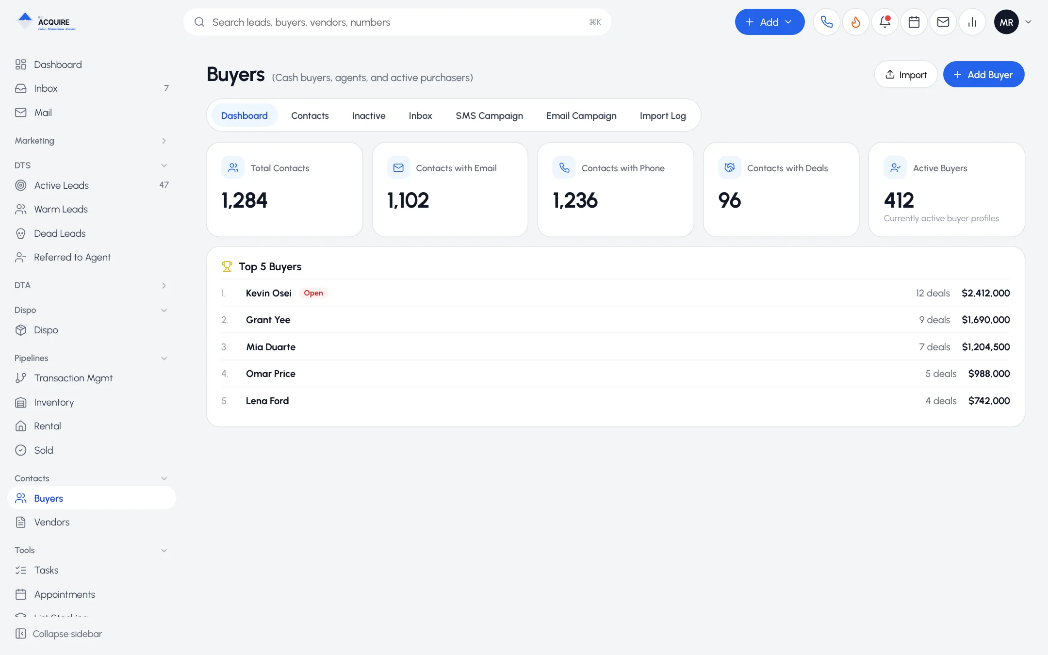Open Inbox in left sidebar
The height and width of the screenshot is (655, 1048).
pyautogui.click(x=91, y=88)
